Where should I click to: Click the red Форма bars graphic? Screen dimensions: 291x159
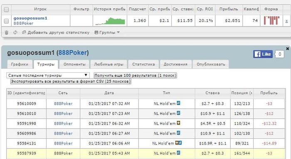271,21
